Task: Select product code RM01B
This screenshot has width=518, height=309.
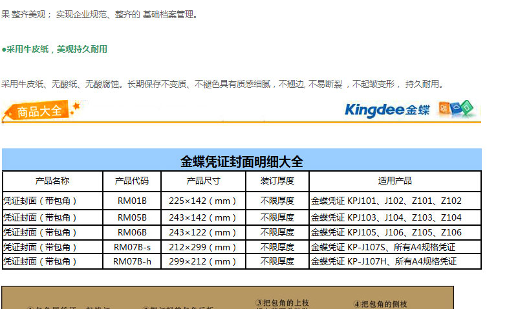Action: tap(132, 201)
